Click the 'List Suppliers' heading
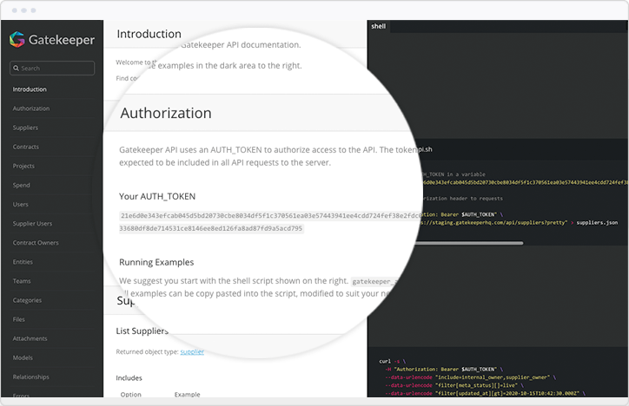 point(142,331)
